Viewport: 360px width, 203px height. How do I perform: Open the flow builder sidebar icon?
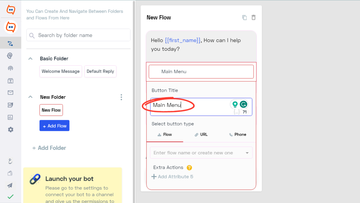pos(10,43)
